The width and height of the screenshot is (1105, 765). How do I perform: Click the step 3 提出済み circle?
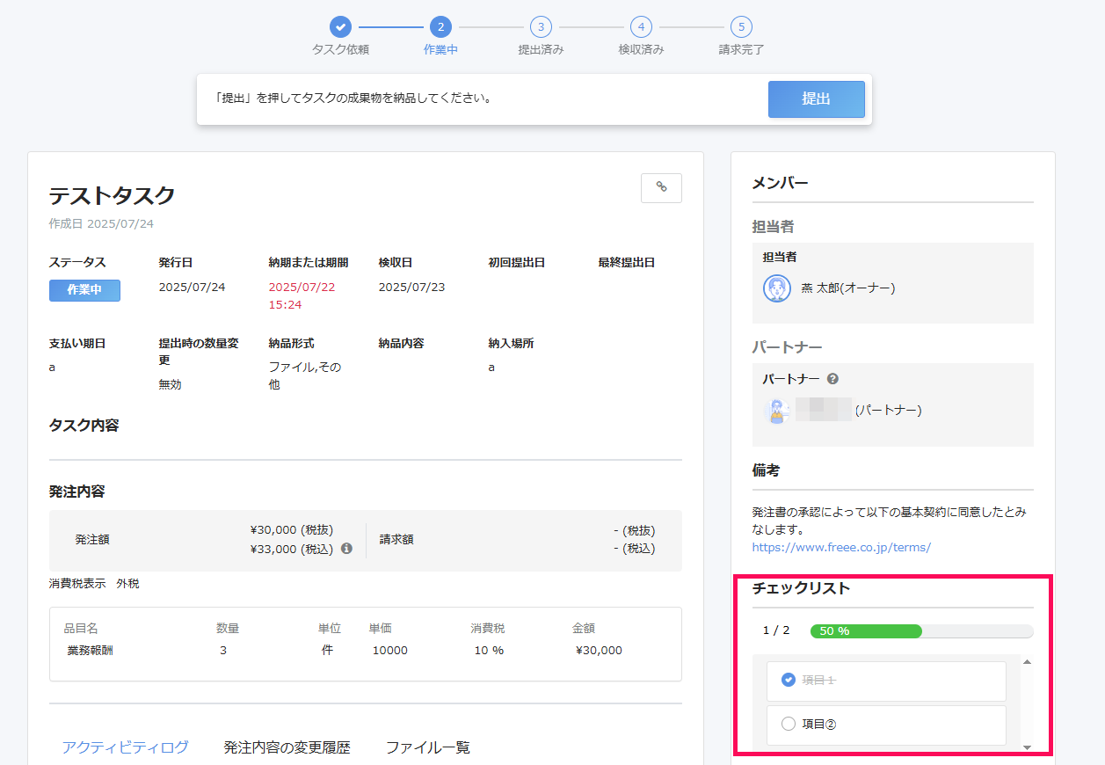coord(541,27)
